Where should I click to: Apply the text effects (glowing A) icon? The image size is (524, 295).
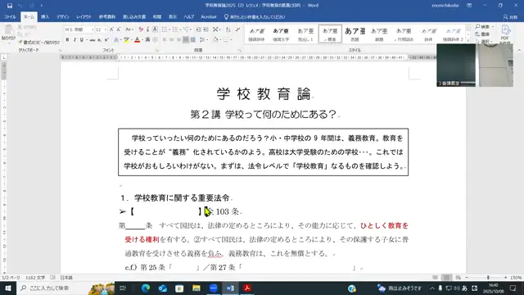(x=116, y=40)
